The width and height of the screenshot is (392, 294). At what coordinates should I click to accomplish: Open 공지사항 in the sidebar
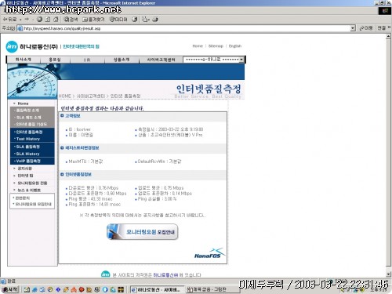24,169
